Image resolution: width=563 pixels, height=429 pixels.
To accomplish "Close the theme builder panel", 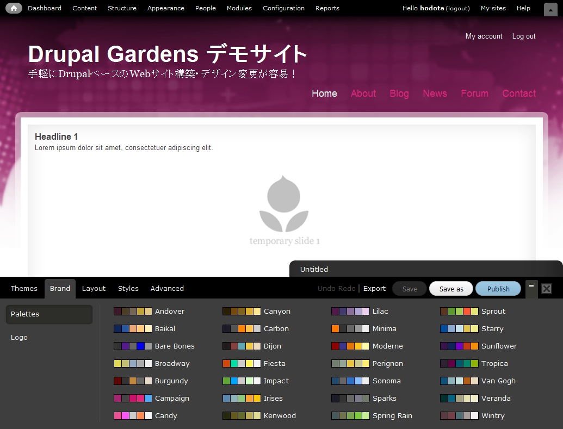I will tap(547, 289).
